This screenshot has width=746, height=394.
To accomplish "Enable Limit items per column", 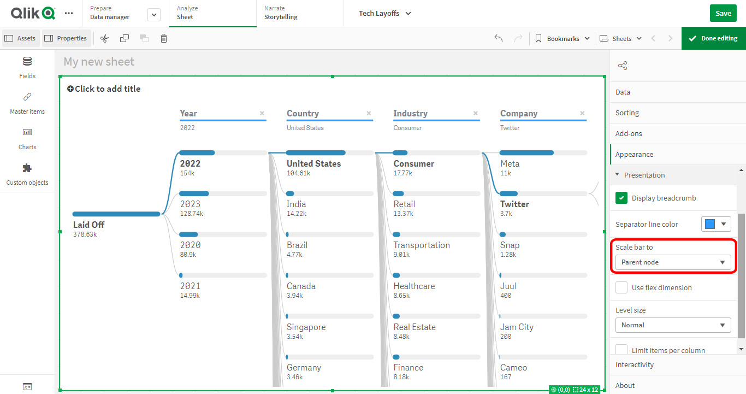I will pos(621,349).
